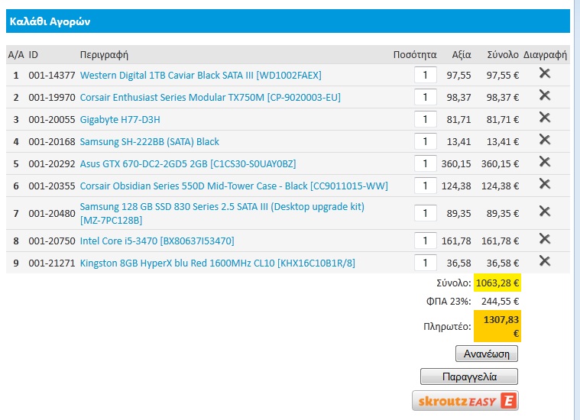Click the row total 360,15 €
This screenshot has width=580, height=420.
click(x=500, y=163)
